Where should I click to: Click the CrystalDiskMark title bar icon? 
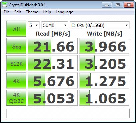[5, 5]
